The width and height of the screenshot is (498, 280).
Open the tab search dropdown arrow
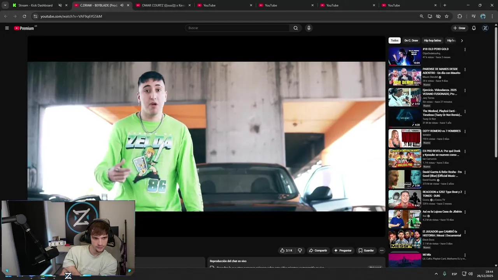(5, 5)
